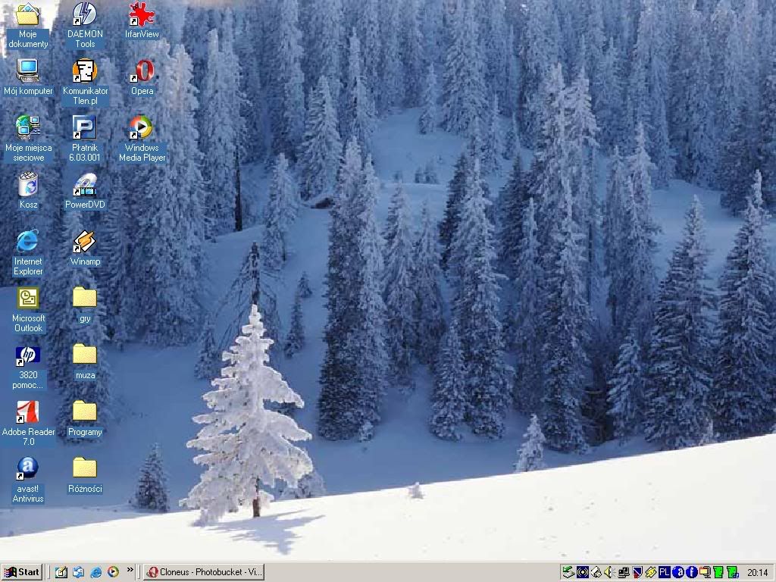Expand the Quick Launch overflow chevron

130,571
